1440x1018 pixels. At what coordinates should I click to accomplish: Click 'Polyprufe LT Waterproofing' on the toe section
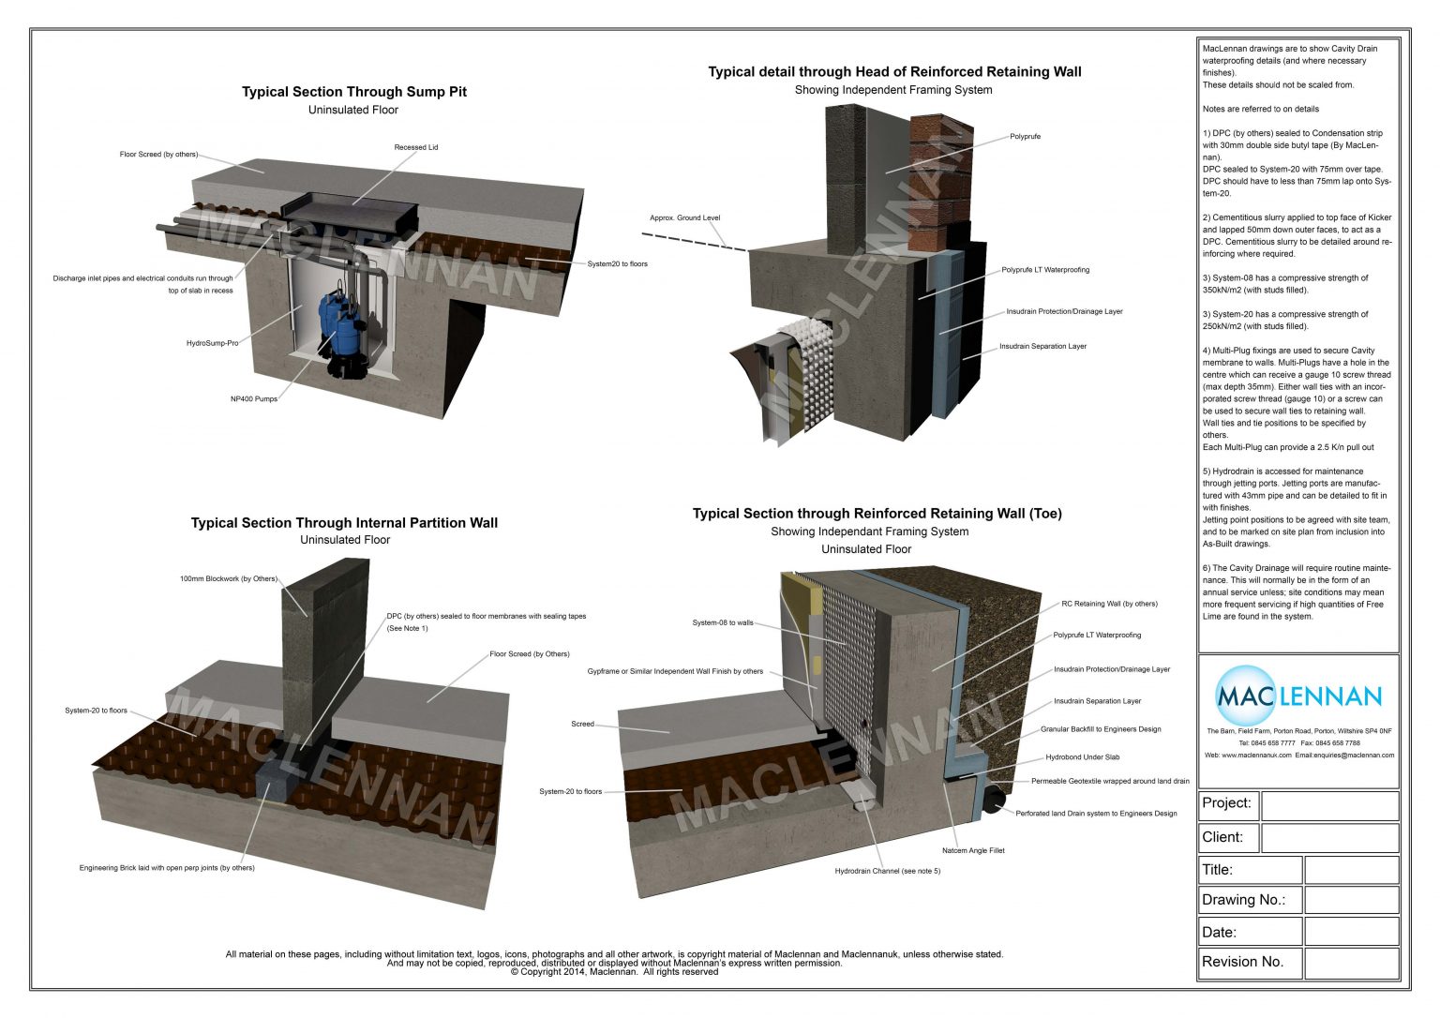pyautogui.click(x=1097, y=635)
